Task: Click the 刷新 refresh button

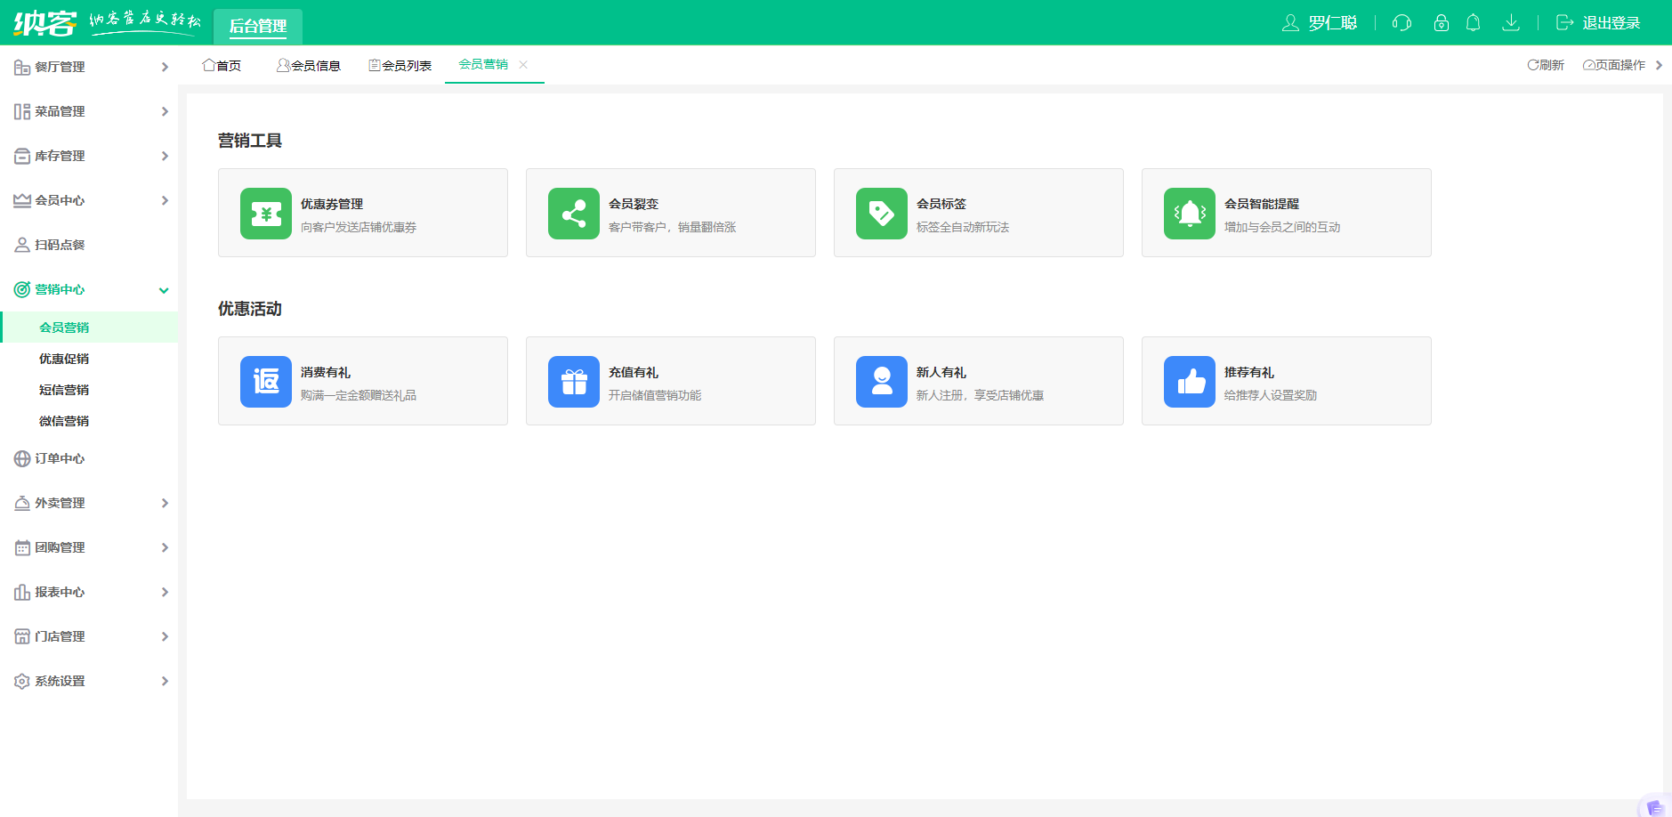Action: click(1546, 65)
